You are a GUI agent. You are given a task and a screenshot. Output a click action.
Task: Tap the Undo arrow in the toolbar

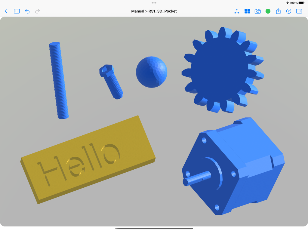(x=27, y=11)
